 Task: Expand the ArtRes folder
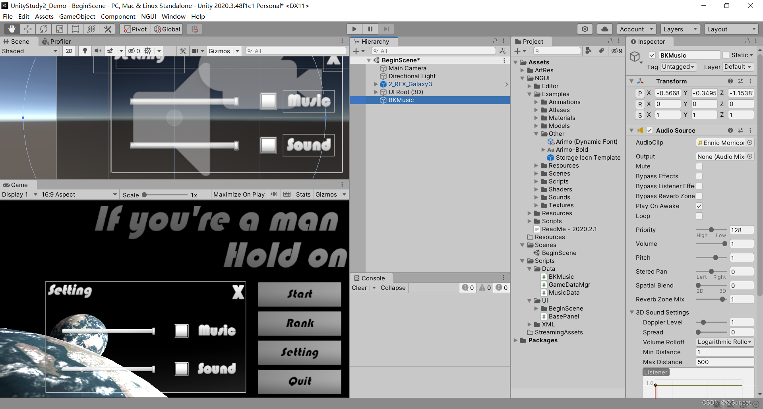[523, 70]
